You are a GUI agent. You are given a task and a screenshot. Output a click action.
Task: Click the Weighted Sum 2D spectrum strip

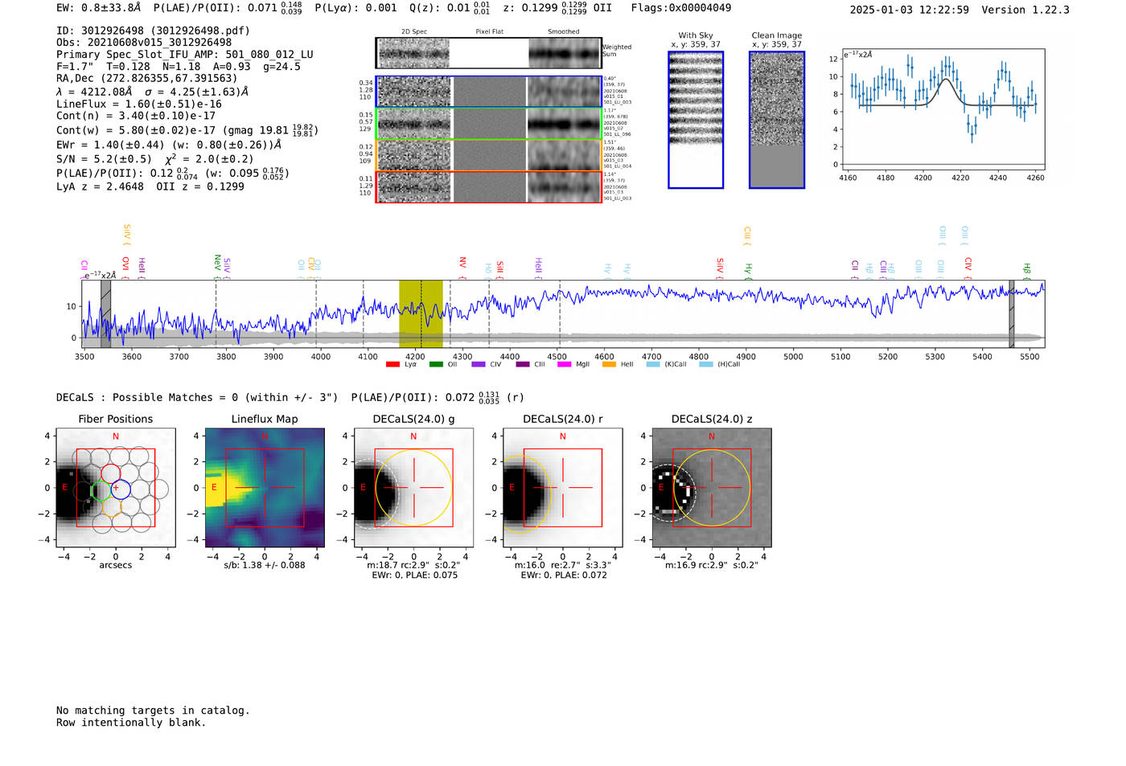coord(489,53)
